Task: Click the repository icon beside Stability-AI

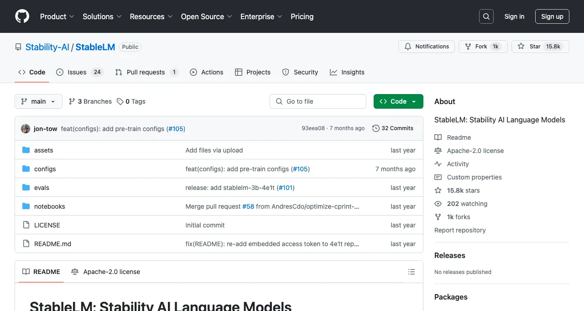Action: pyautogui.click(x=18, y=47)
